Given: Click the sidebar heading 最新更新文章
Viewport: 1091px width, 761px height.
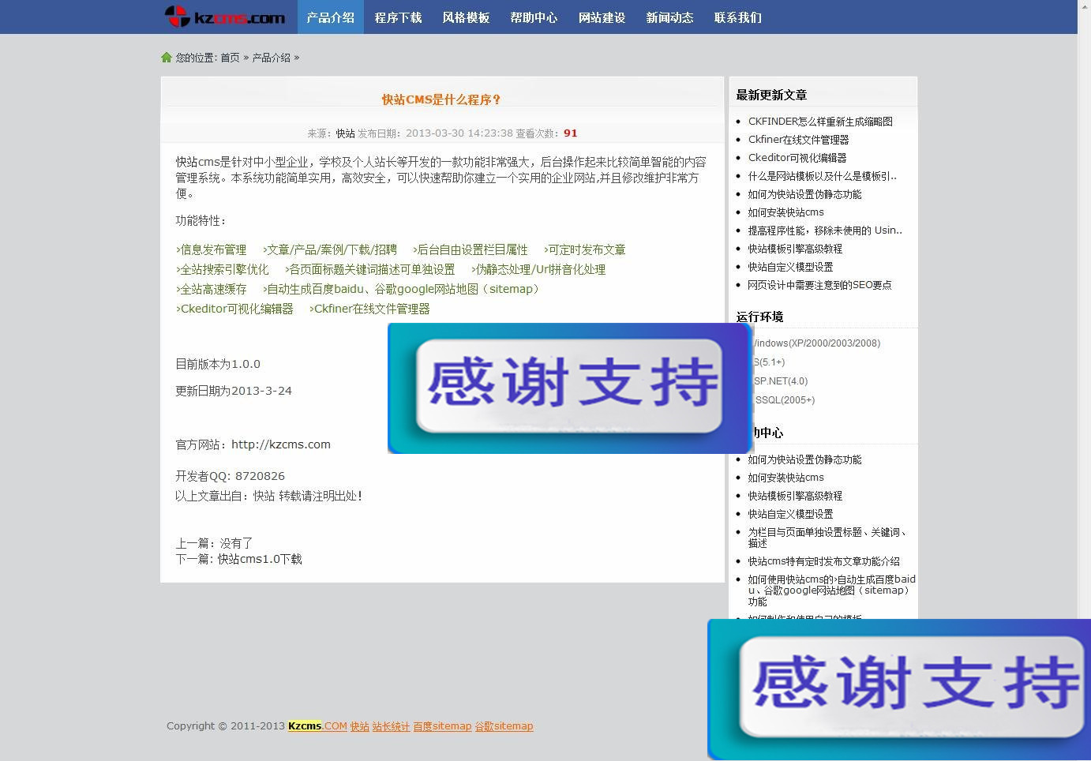Looking at the screenshot, I should coord(771,95).
